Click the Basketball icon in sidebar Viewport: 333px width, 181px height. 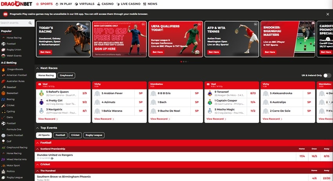pos(3,93)
